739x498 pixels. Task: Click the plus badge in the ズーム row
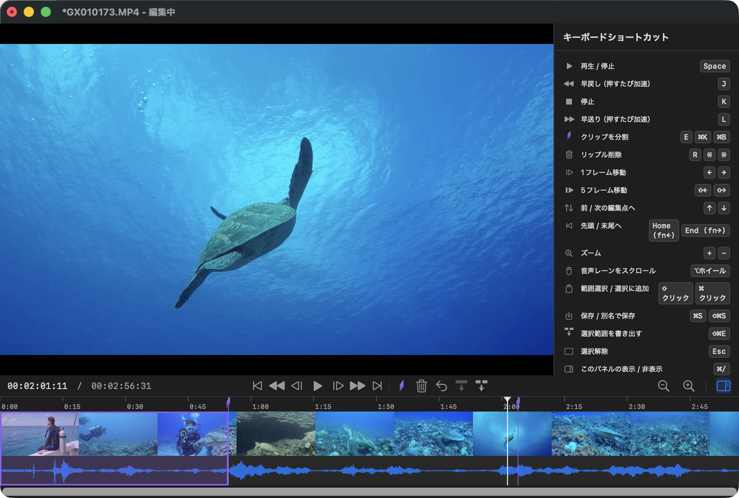coord(709,253)
